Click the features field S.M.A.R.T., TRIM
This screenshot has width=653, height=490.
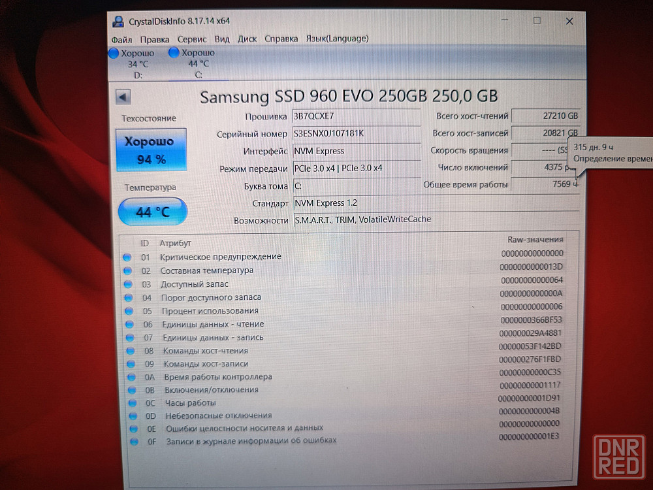[436, 220]
